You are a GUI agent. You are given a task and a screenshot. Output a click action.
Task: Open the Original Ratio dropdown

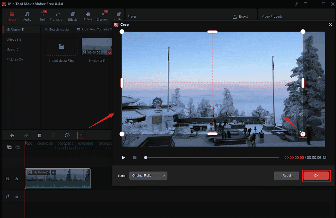coord(148,176)
